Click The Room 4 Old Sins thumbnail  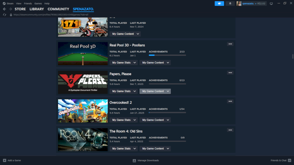tap(83, 140)
